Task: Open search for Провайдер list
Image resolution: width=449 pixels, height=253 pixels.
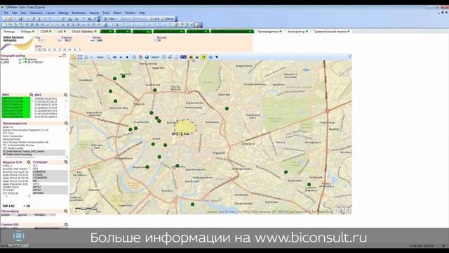Action: 65,211
